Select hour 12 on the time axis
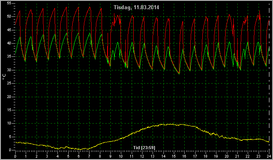Screen dimensions: 273x160 point(142,156)
